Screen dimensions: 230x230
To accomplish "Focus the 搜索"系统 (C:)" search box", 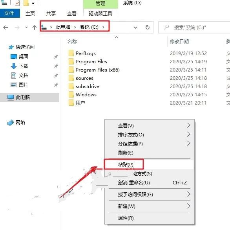I will click(x=194, y=28).
